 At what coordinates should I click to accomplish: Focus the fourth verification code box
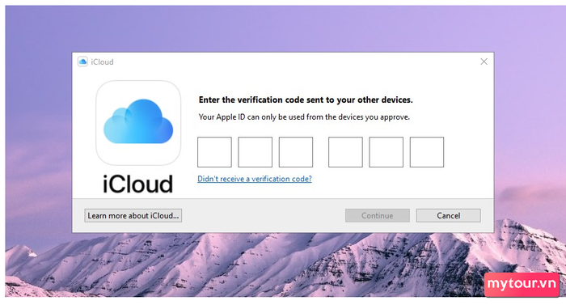[x=345, y=152]
